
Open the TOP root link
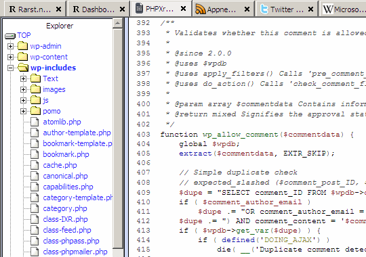click(24, 35)
